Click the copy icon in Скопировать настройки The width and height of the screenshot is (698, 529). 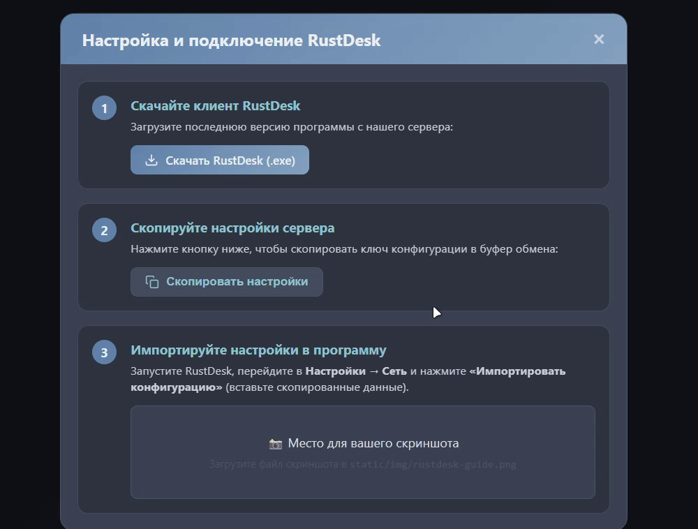(151, 282)
